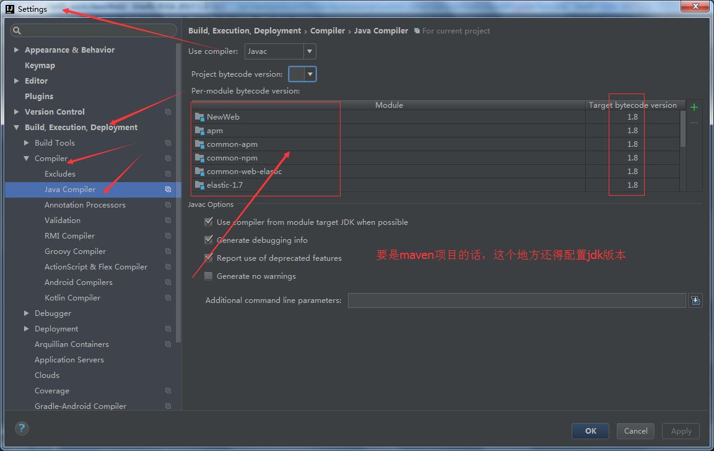Open help via the question mark icon
The height and width of the screenshot is (451, 714).
coord(22,428)
